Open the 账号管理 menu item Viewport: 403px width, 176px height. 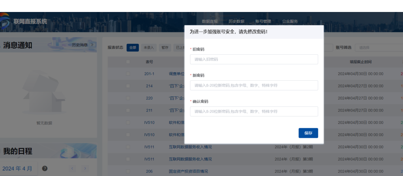click(263, 22)
